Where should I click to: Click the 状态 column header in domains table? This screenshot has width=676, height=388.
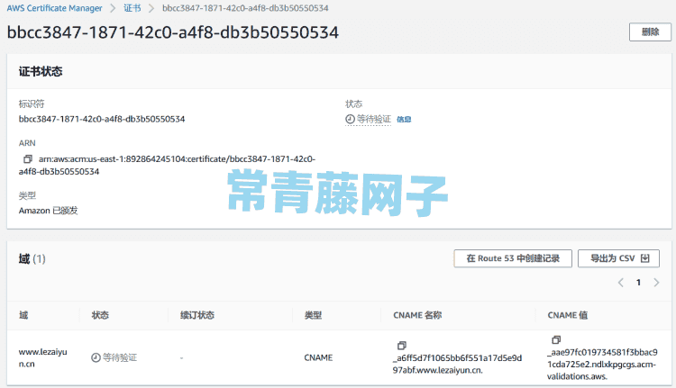pos(100,315)
